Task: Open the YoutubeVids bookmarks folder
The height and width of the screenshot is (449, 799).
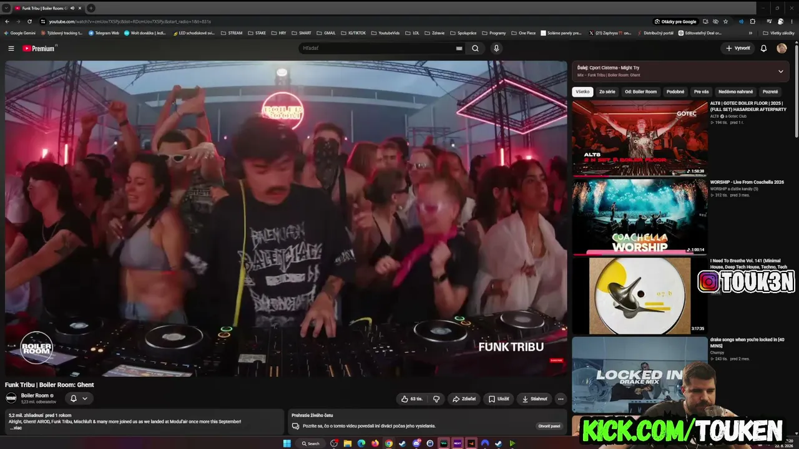Action: (x=385, y=33)
